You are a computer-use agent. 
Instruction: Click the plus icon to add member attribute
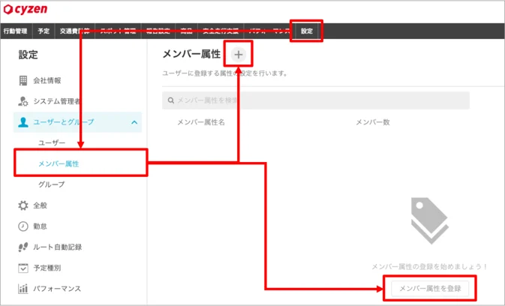pos(239,55)
